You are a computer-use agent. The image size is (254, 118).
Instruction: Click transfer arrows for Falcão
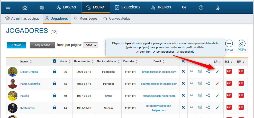[192, 95]
